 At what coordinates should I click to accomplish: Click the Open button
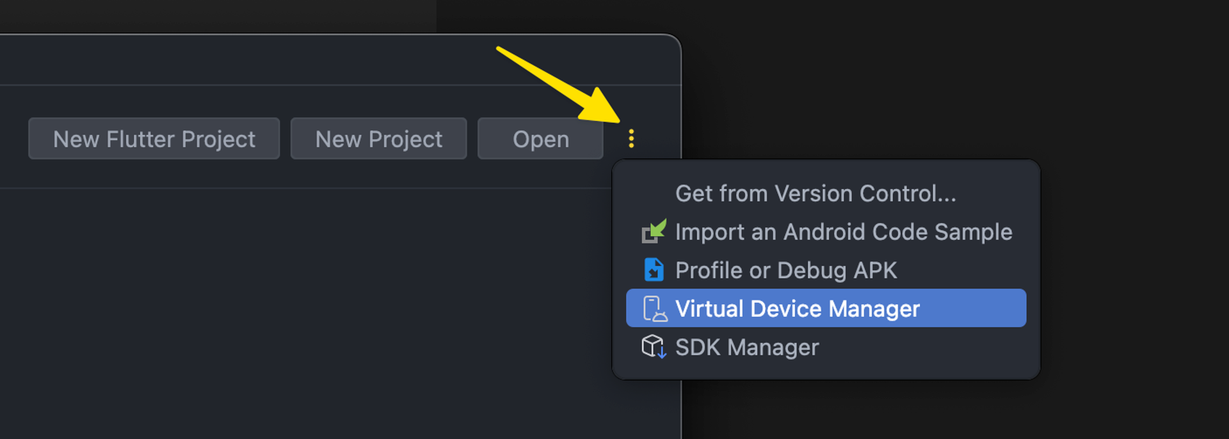540,139
